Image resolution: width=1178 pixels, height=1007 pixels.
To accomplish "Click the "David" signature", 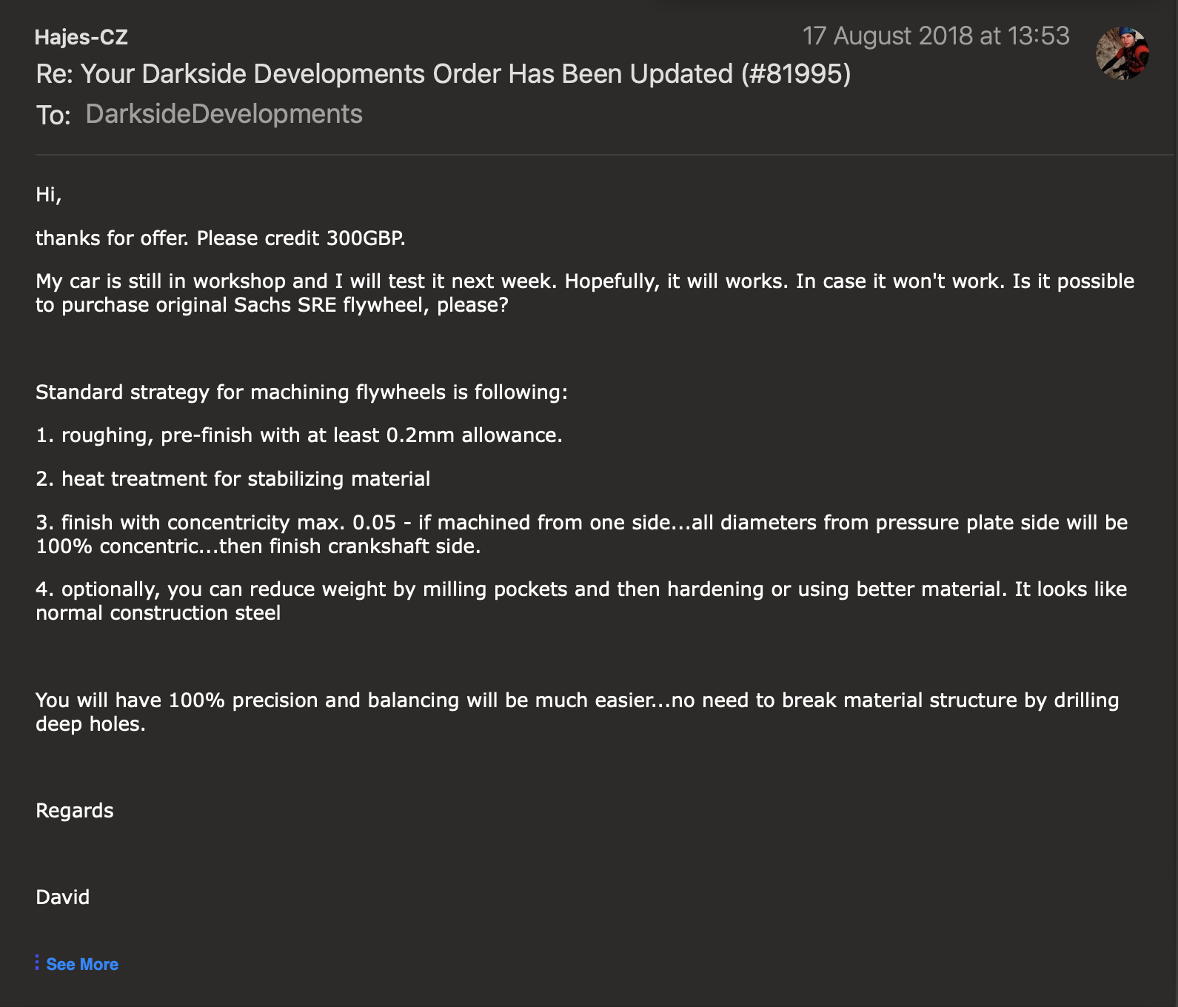I will pyautogui.click(x=63, y=897).
